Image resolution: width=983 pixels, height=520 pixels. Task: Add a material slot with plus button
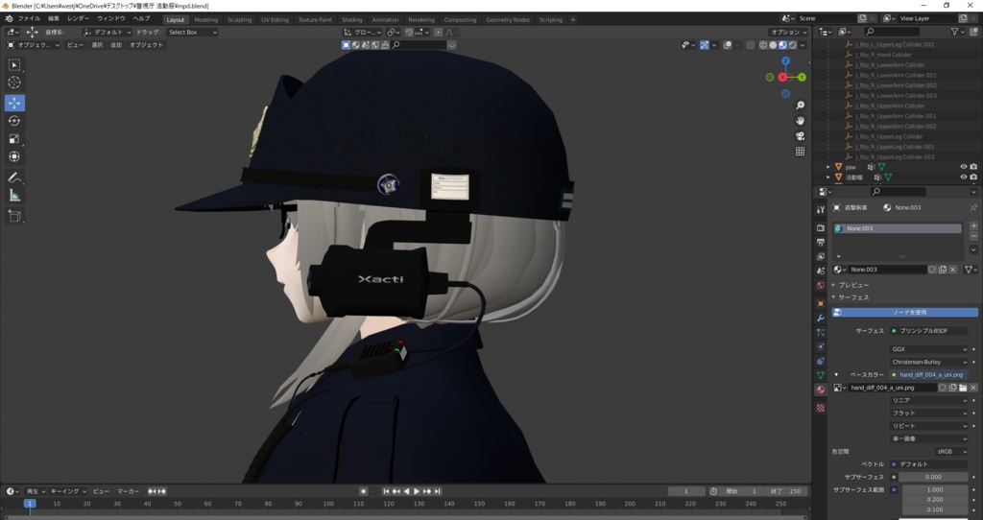click(973, 226)
